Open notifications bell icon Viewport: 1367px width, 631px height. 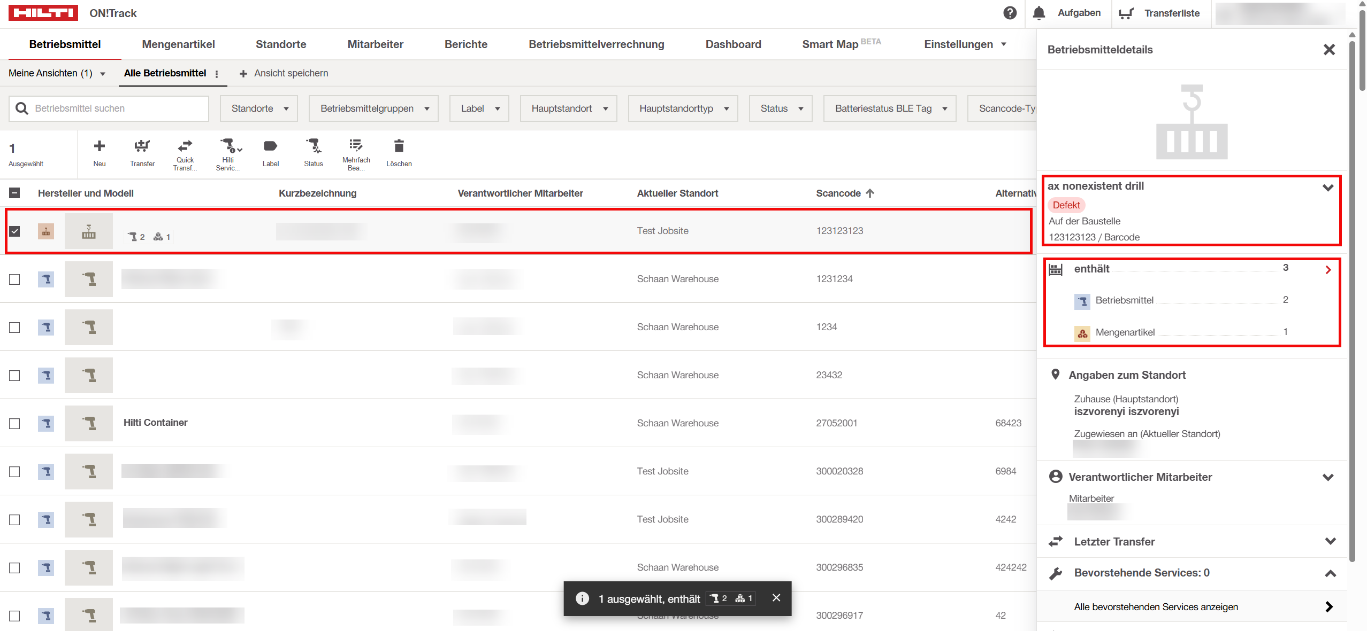pos(1039,13)
